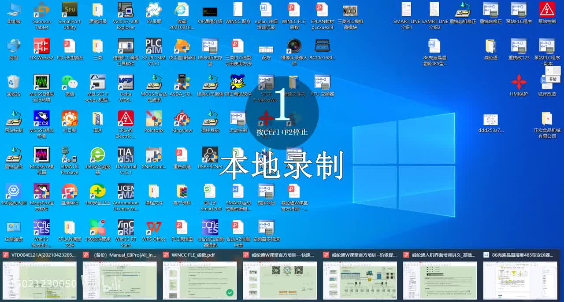Open 86壳液晶温湿度485型 document

tap(434, 52)
